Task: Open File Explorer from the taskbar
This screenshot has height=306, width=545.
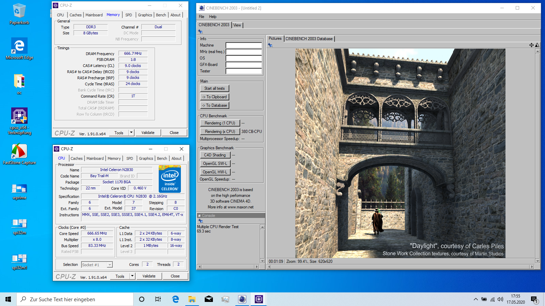Action: [192, 299]
